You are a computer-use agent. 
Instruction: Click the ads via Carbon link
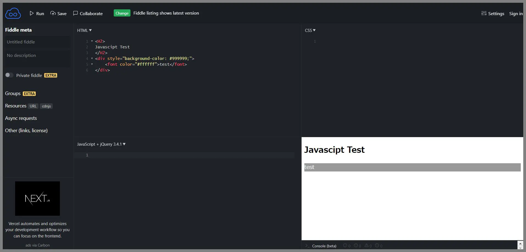tap(38, 245)
